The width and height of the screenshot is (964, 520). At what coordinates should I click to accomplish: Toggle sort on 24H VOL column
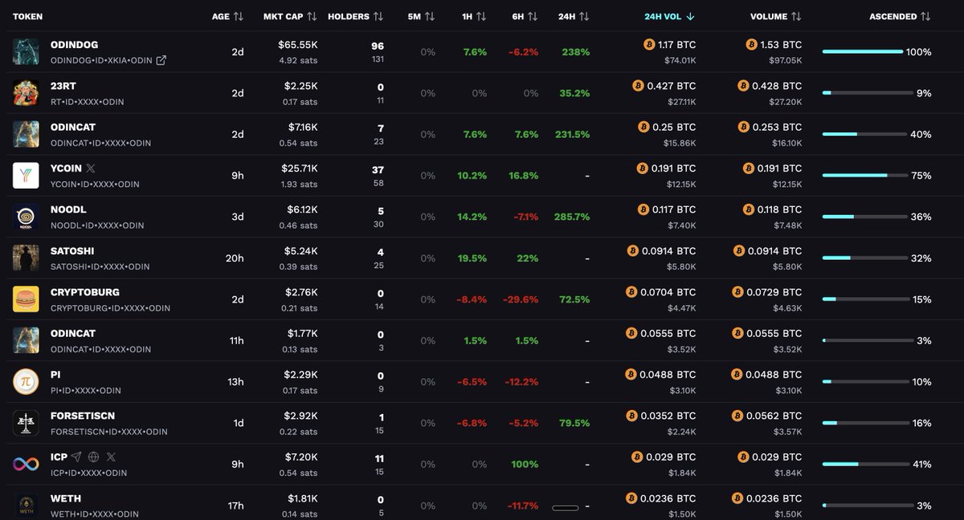click(670, 16)
